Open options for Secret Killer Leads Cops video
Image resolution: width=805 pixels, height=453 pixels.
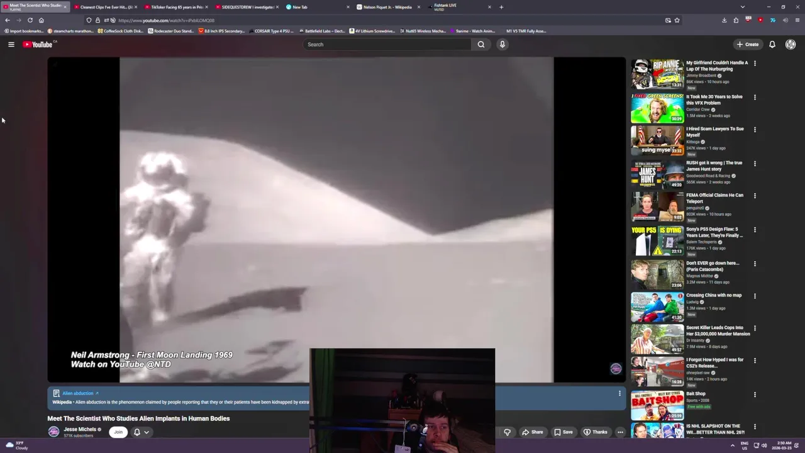[755, 328]
